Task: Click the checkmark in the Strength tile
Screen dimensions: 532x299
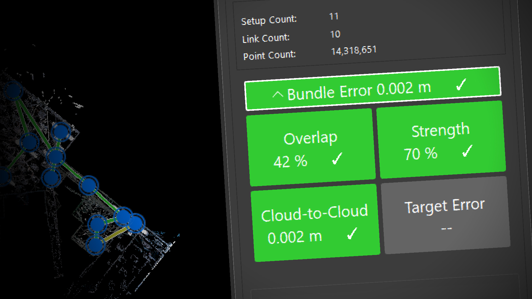Action: [x=467, y=151]
